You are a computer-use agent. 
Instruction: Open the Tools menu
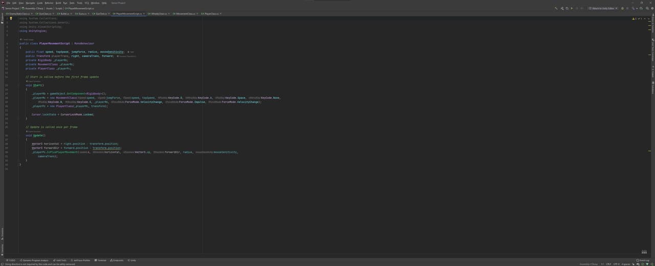(x=79, y=3)
